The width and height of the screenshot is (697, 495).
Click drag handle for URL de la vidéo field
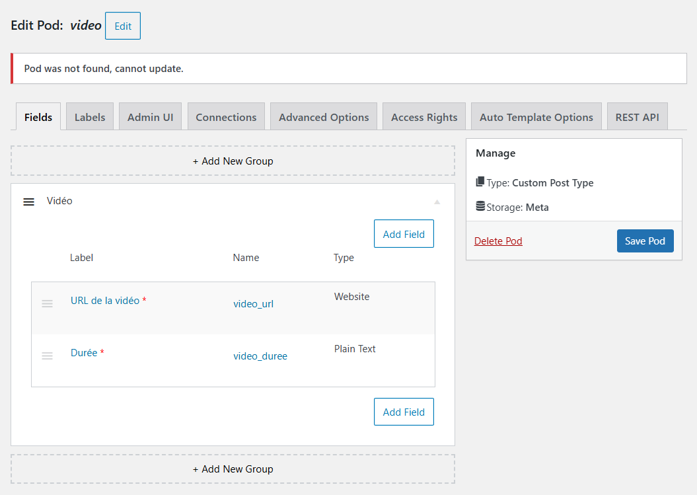point(47,304)
